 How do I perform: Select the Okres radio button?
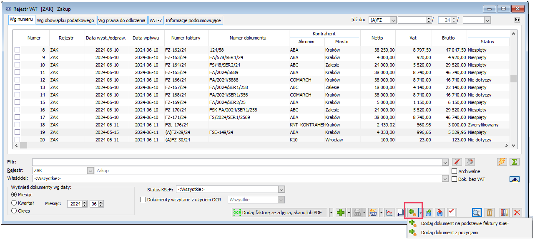(14, 211)
